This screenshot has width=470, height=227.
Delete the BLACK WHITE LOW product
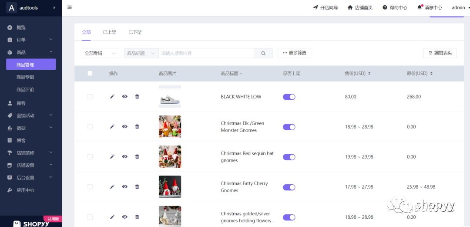pos(137,96)
